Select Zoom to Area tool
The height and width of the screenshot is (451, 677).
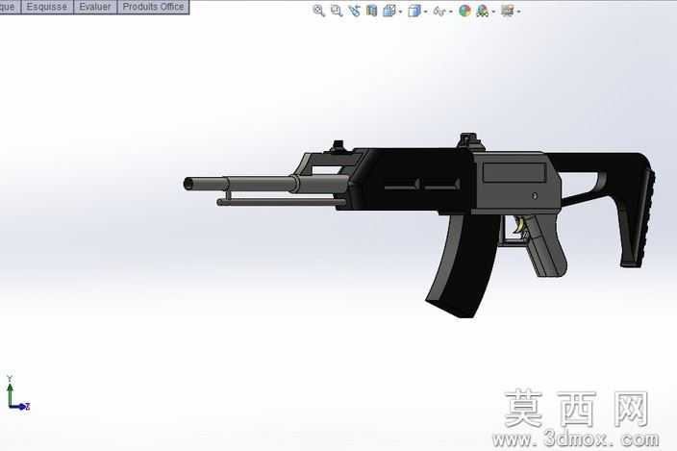click(x=337, y=11)
